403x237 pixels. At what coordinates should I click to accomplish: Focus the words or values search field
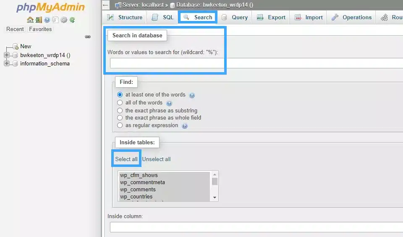256,63
